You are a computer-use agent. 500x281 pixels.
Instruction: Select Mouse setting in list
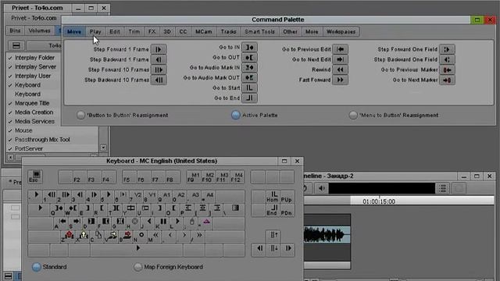[23, 130]
